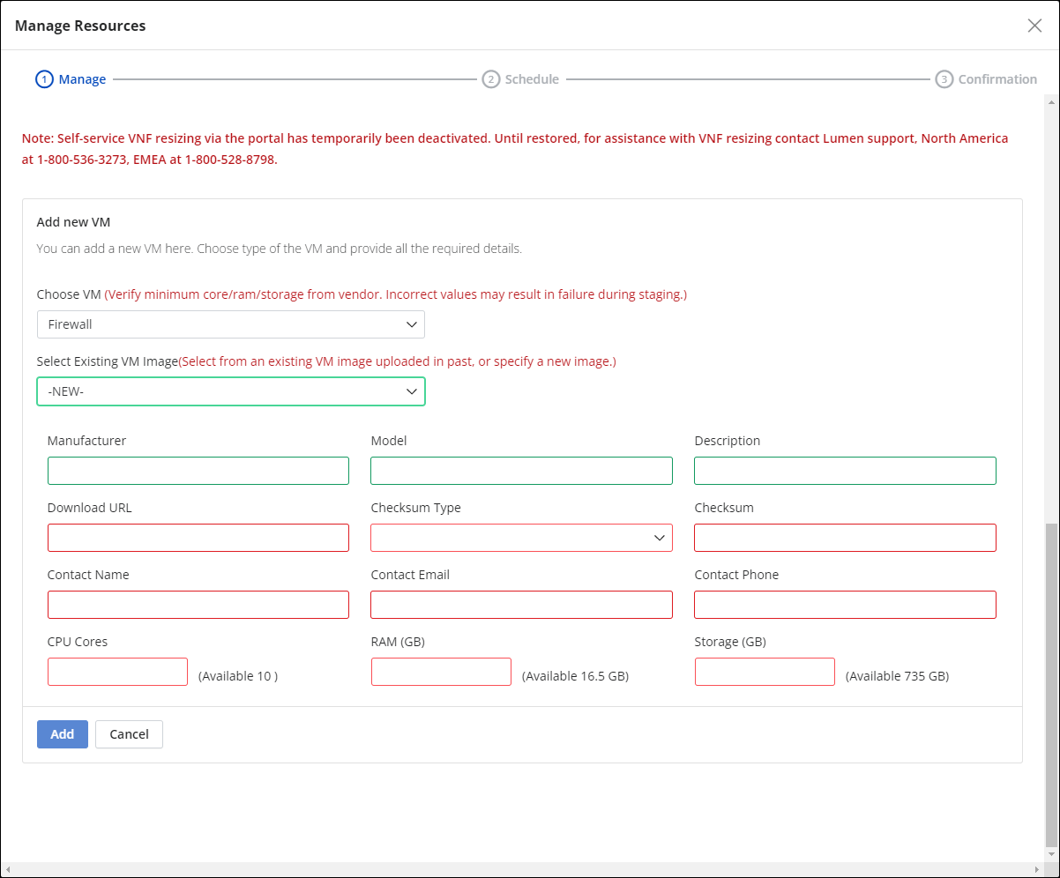The width and height of the screenshot is (1060, 878).
Task: Click the scrollbar down arrow
Action: (1050, 854)
